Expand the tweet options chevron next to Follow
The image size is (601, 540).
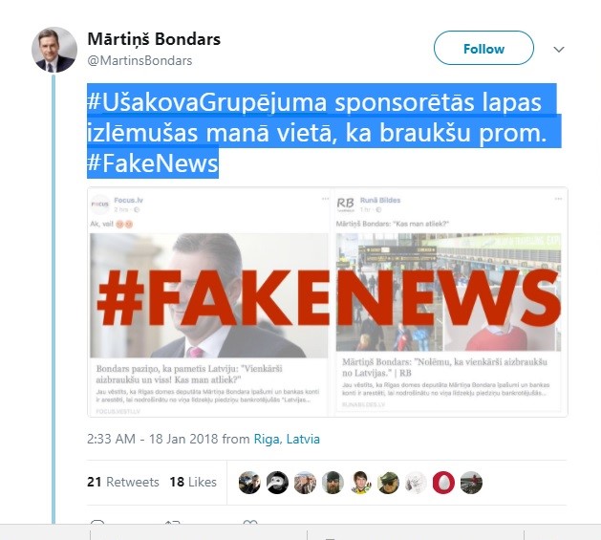[559, 49]
